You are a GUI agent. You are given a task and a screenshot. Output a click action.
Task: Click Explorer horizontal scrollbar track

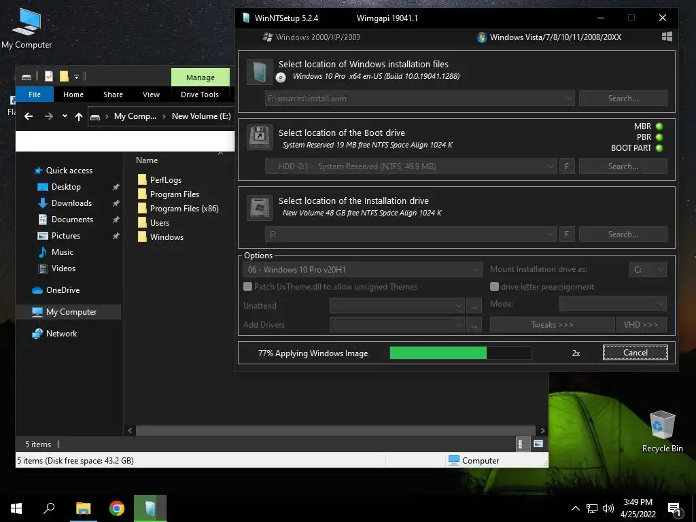[x=335, y=430]
